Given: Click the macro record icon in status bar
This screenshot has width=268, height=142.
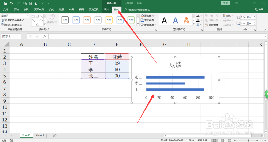Looking at the screenshot, I should click(x=11, y=140).
